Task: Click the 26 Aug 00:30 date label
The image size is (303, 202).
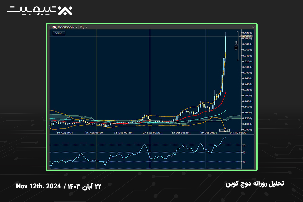Action: [94, 133]
